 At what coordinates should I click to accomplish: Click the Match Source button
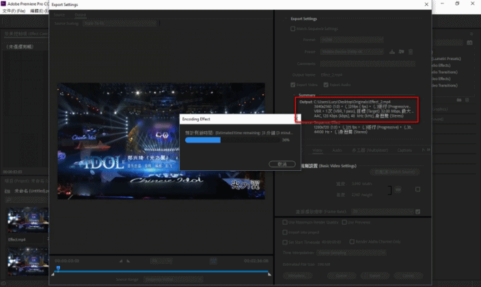tap(395, 172)
